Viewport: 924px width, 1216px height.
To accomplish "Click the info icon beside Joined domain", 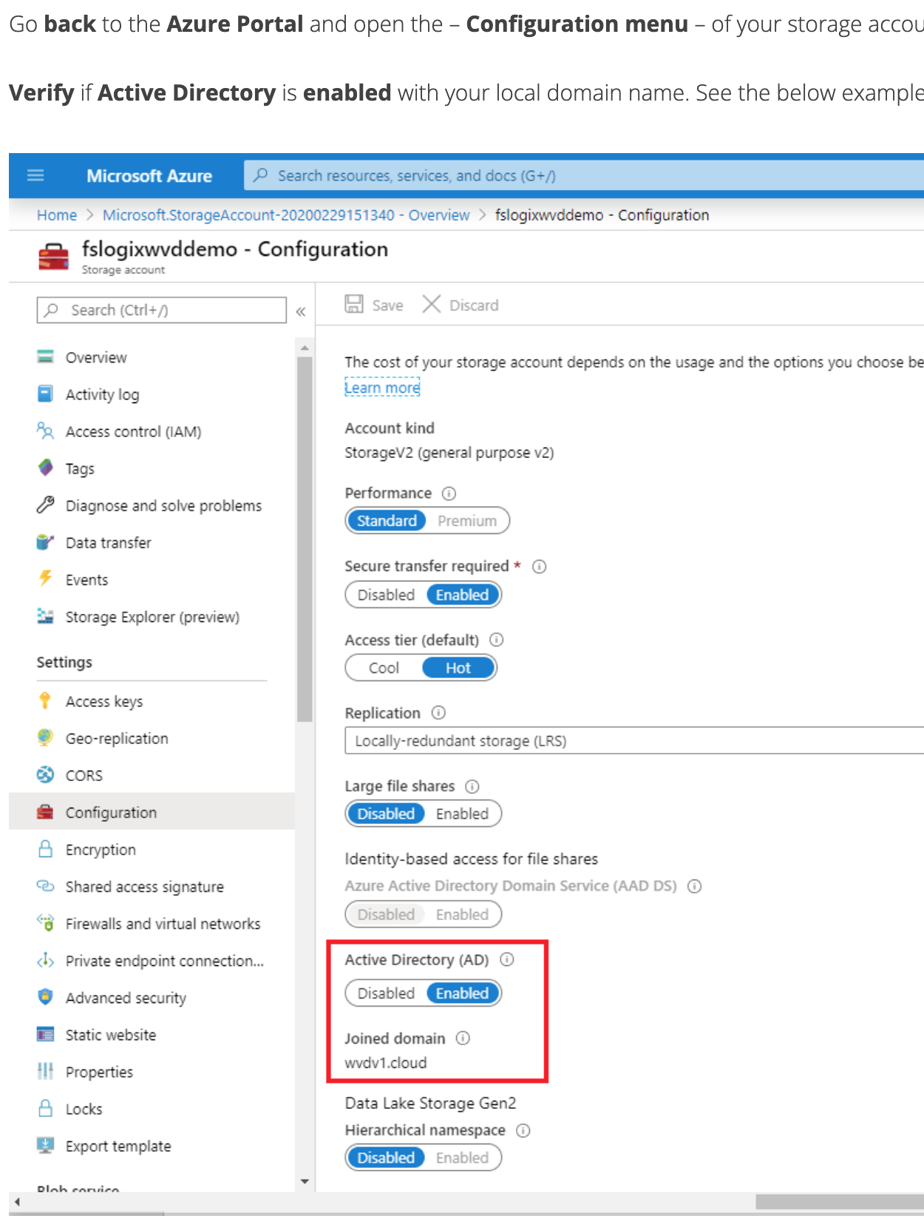I will (x=463, y=1038).
